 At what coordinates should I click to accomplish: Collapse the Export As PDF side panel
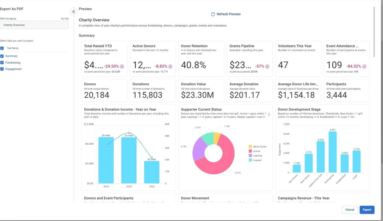point(73,12)
